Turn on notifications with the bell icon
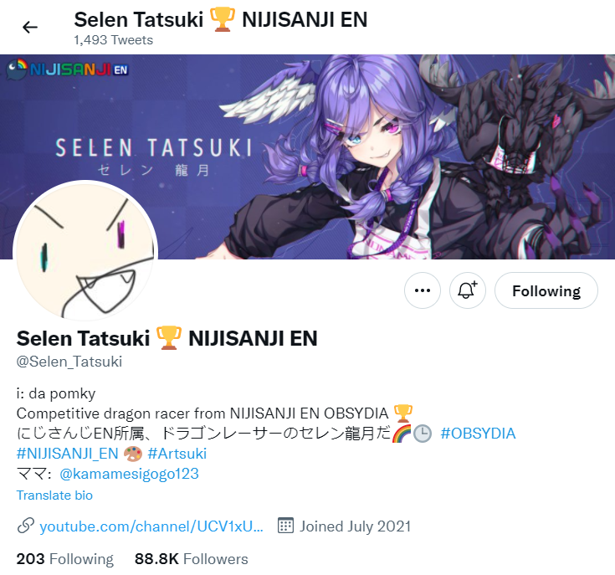The image size is (615, 575). (x=467, y=290)
